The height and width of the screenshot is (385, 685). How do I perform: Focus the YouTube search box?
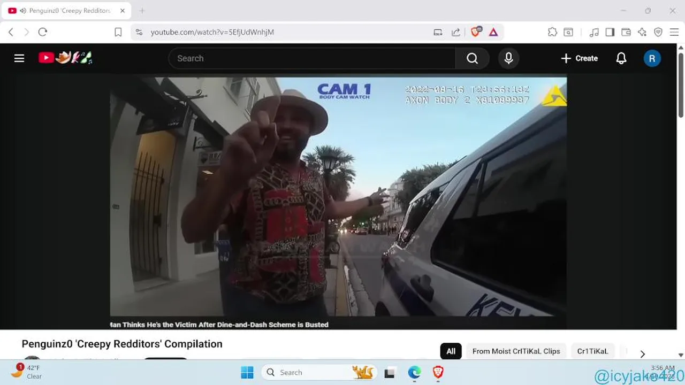pos(312,58)
